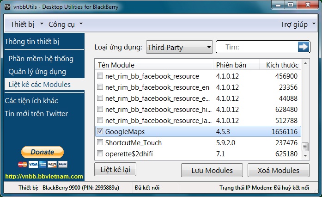Click inside the Tìm search field
This screenshot has width=322, height=197.
click(259, 47)
